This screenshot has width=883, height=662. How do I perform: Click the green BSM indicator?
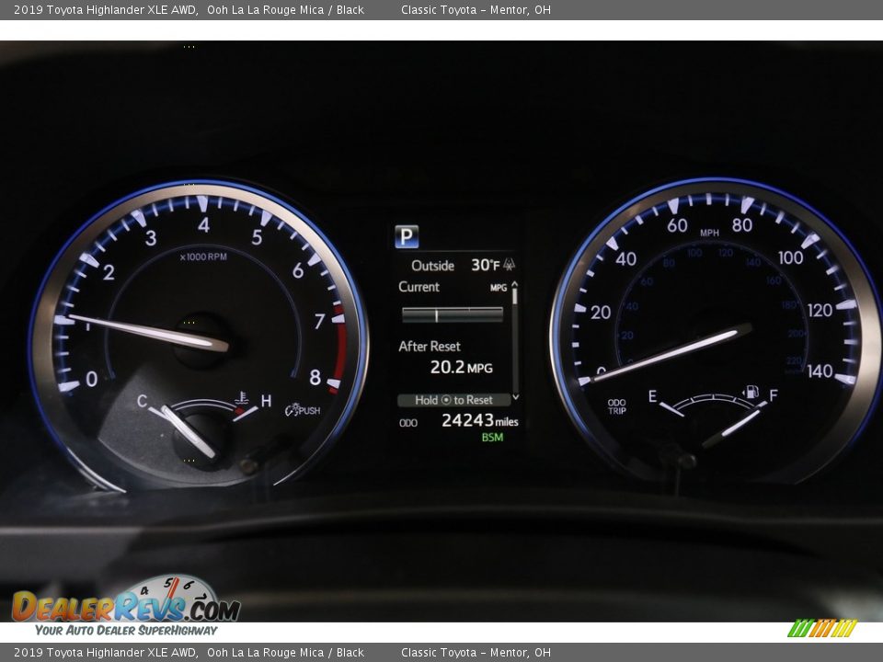tap(492, 438)
